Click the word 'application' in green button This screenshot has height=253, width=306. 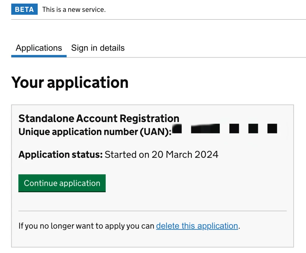coord(80,183)
